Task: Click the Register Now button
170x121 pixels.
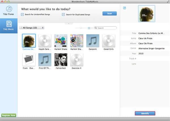Action: tap(9, 115)
